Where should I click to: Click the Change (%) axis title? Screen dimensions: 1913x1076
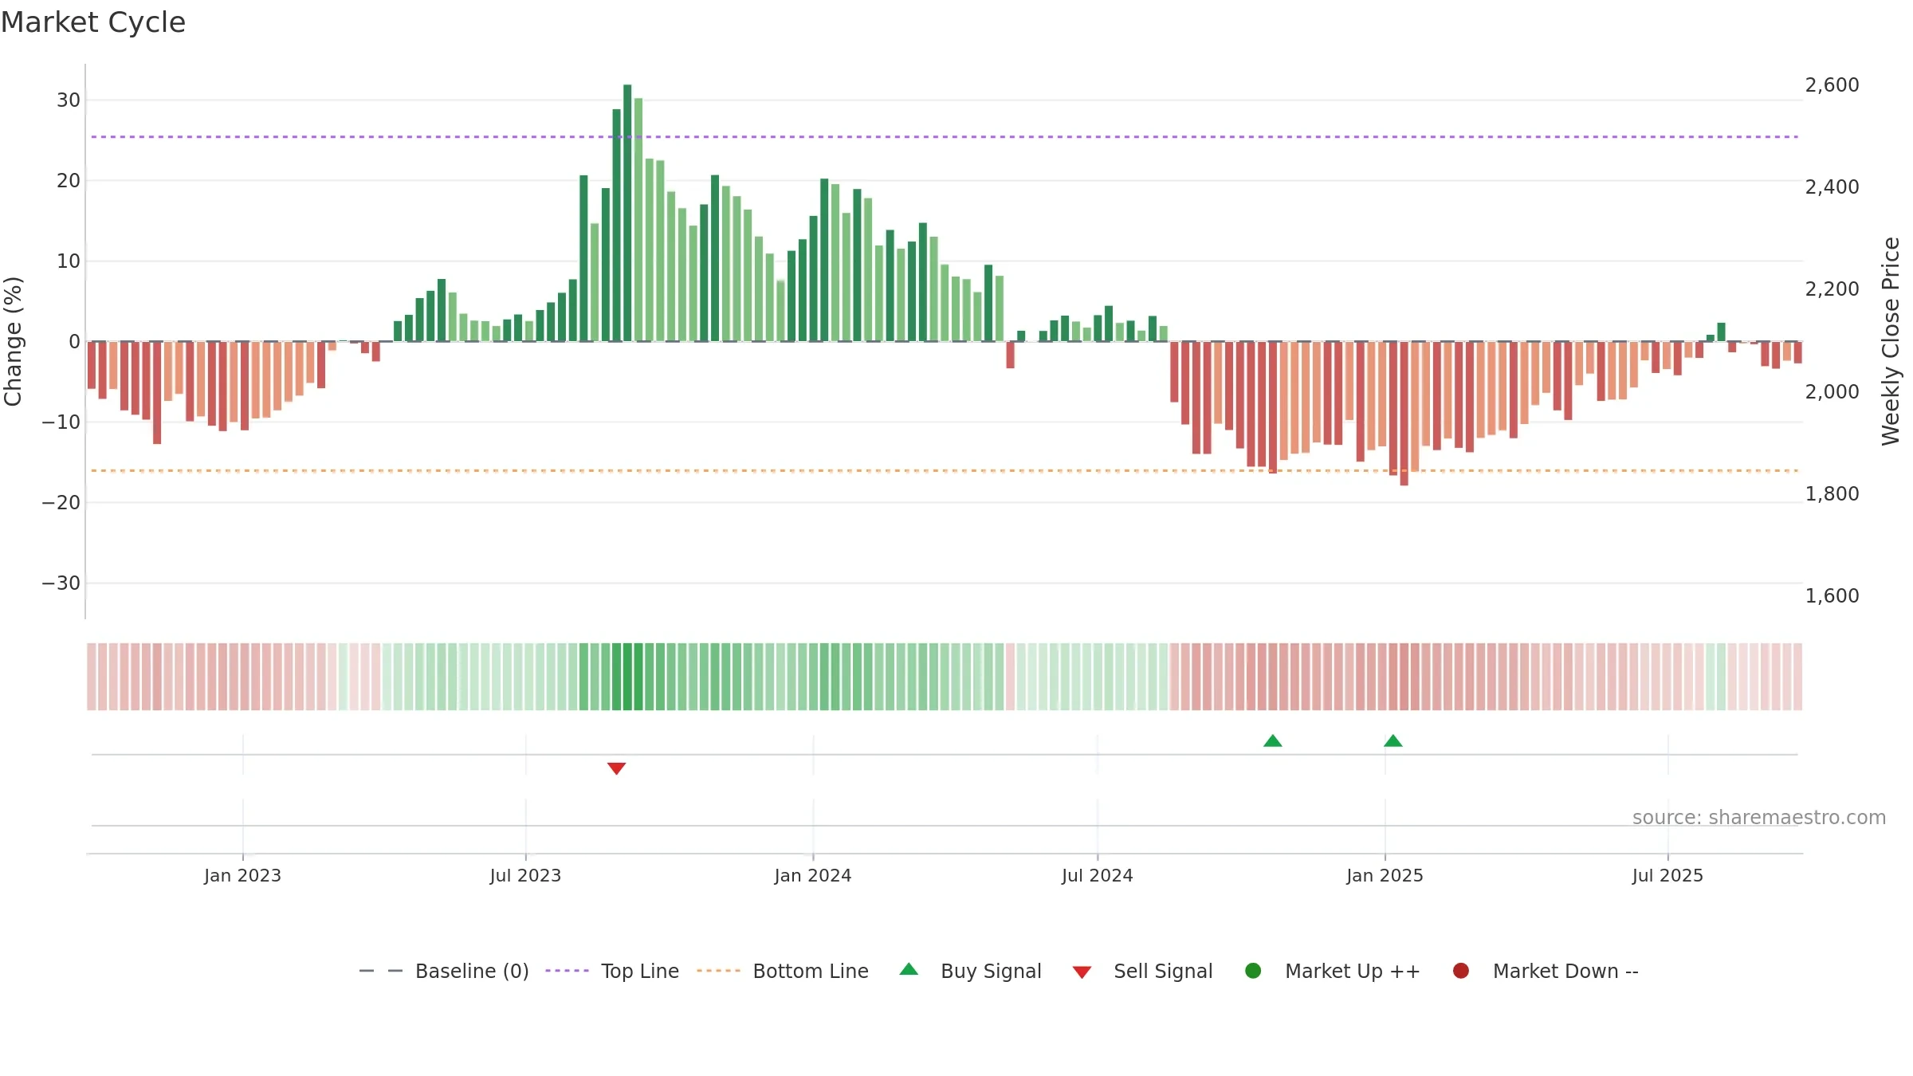(13, 341)
